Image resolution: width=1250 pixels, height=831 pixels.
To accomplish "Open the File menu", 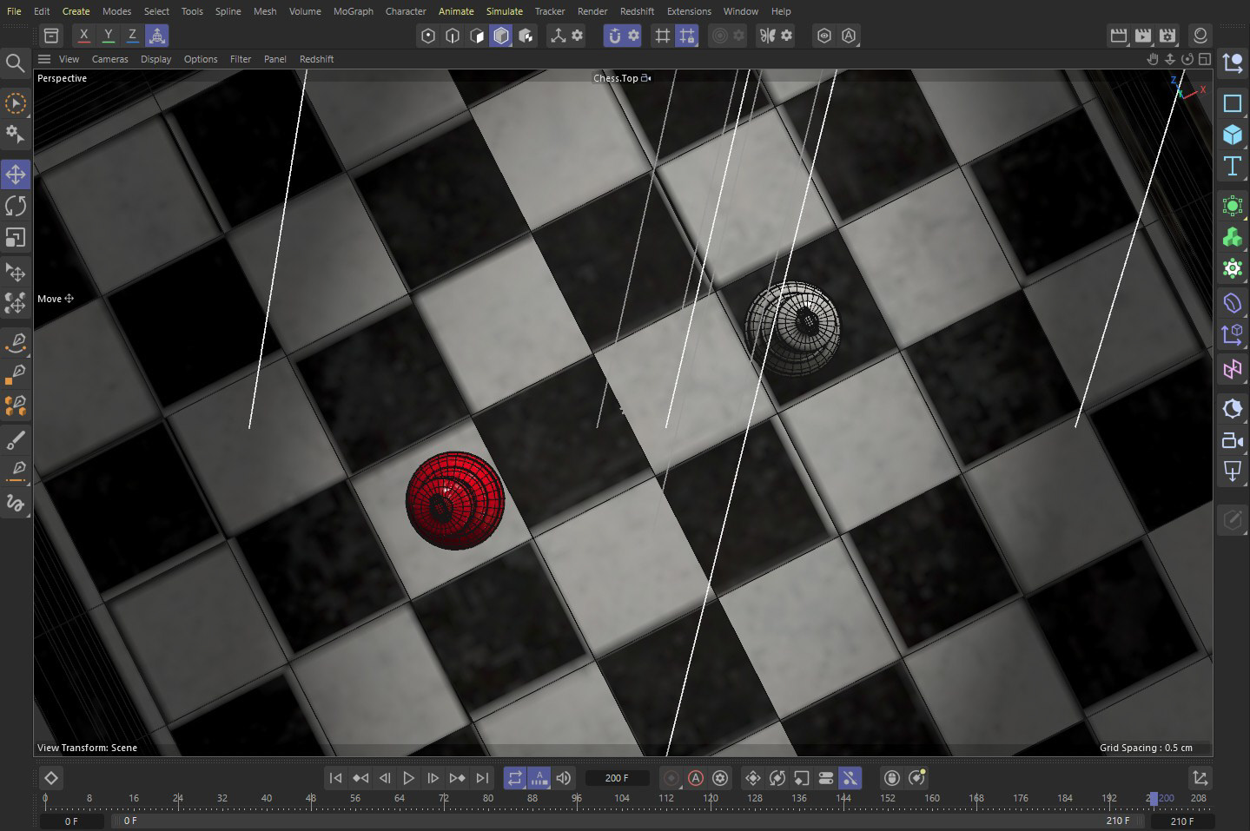I will tap(14, 11).
